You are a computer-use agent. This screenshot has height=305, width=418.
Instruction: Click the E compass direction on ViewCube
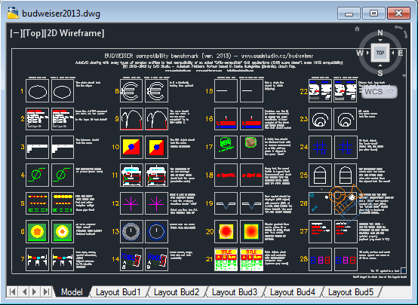pos(400,53)
